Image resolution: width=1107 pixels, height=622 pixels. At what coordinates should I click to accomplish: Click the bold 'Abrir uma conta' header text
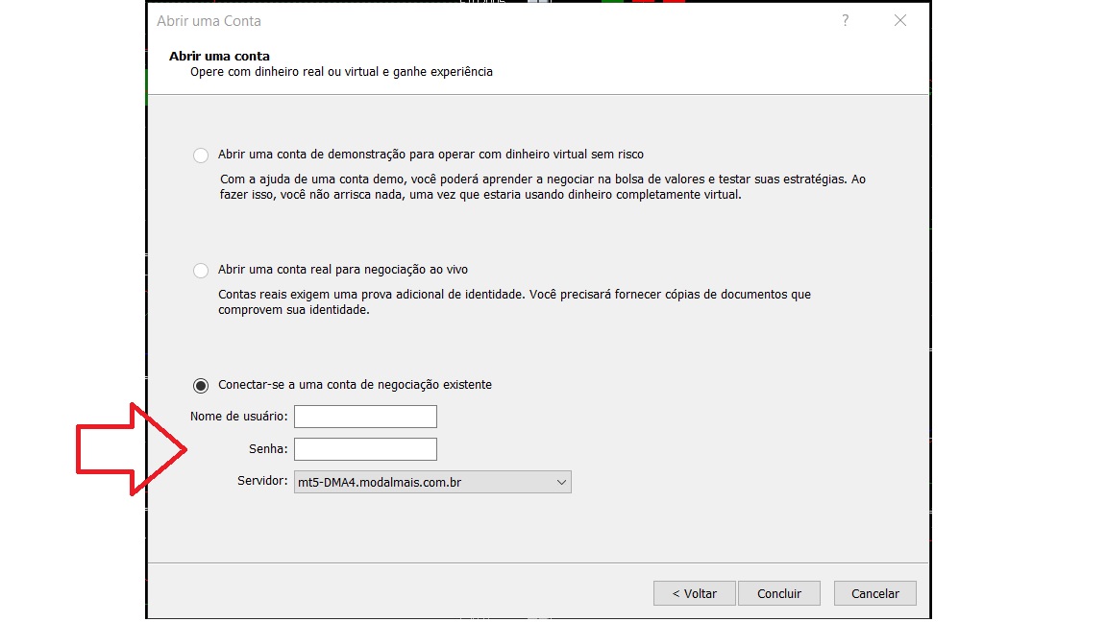pyautogui.click(x=219, y=57)
